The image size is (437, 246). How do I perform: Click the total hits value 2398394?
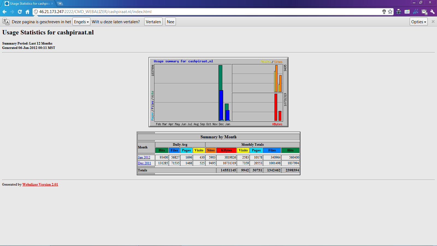click(292, 170)
